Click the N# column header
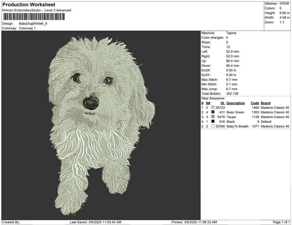Screen dimensions: 292x225 point(208,103)
